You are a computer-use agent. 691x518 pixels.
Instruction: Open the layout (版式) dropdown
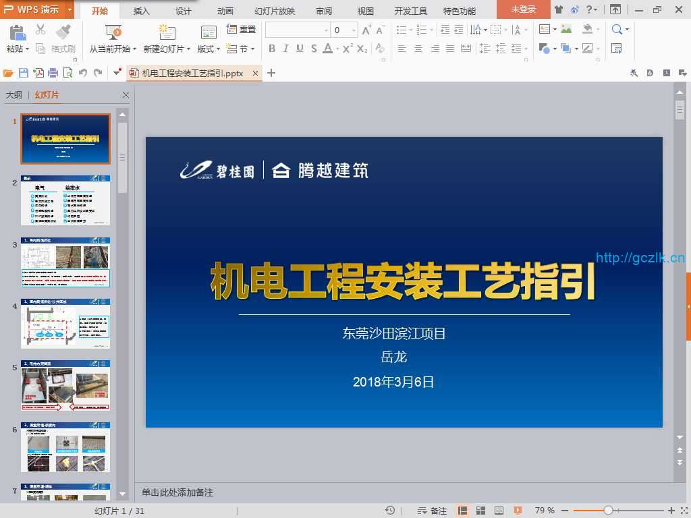209,49
